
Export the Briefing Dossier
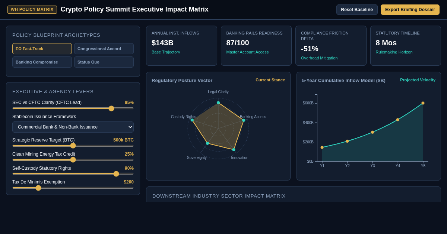click(410, 10)
